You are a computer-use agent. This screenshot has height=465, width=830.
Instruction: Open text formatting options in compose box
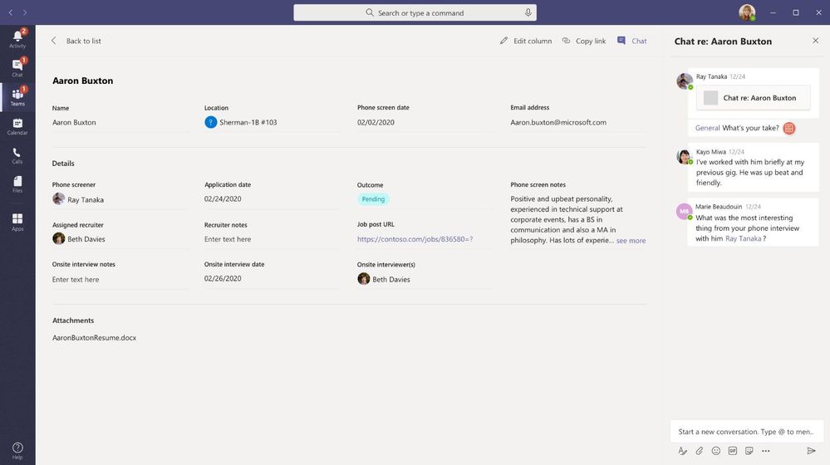pos(683,451)
